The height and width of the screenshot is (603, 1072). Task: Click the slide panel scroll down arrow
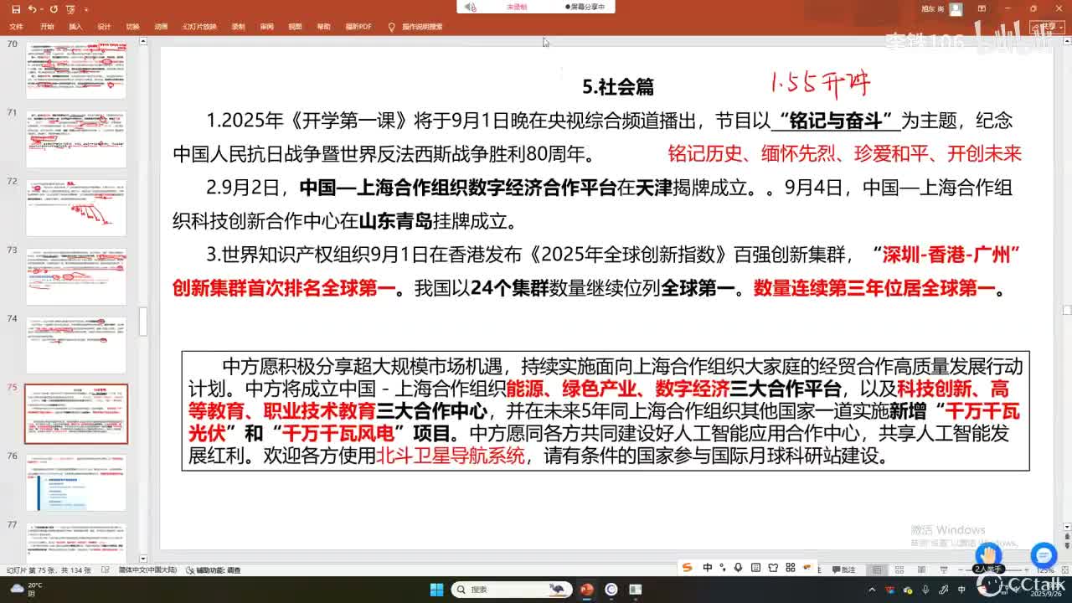click(142, 559)
